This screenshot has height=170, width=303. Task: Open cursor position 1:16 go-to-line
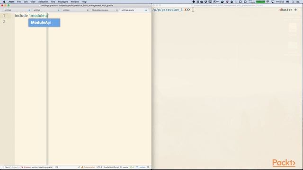pos(56,167)
